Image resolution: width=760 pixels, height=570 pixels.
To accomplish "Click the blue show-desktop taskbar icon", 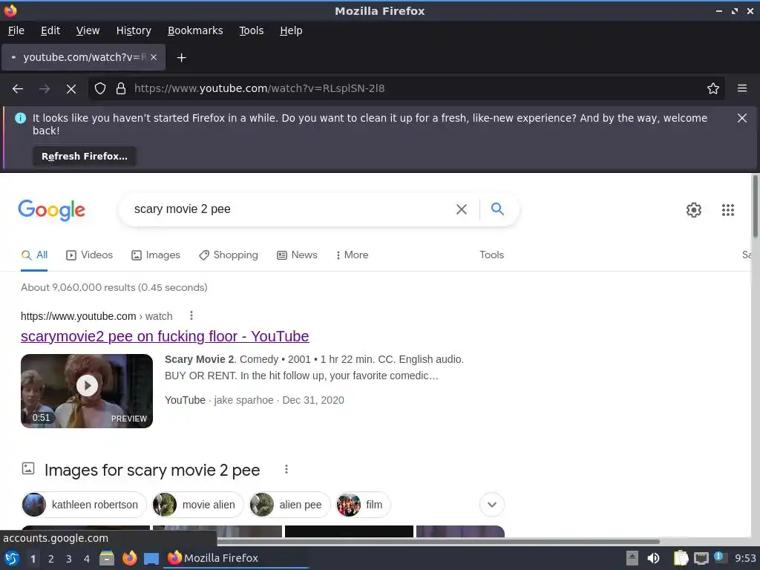I will click(x=151, y=559).
